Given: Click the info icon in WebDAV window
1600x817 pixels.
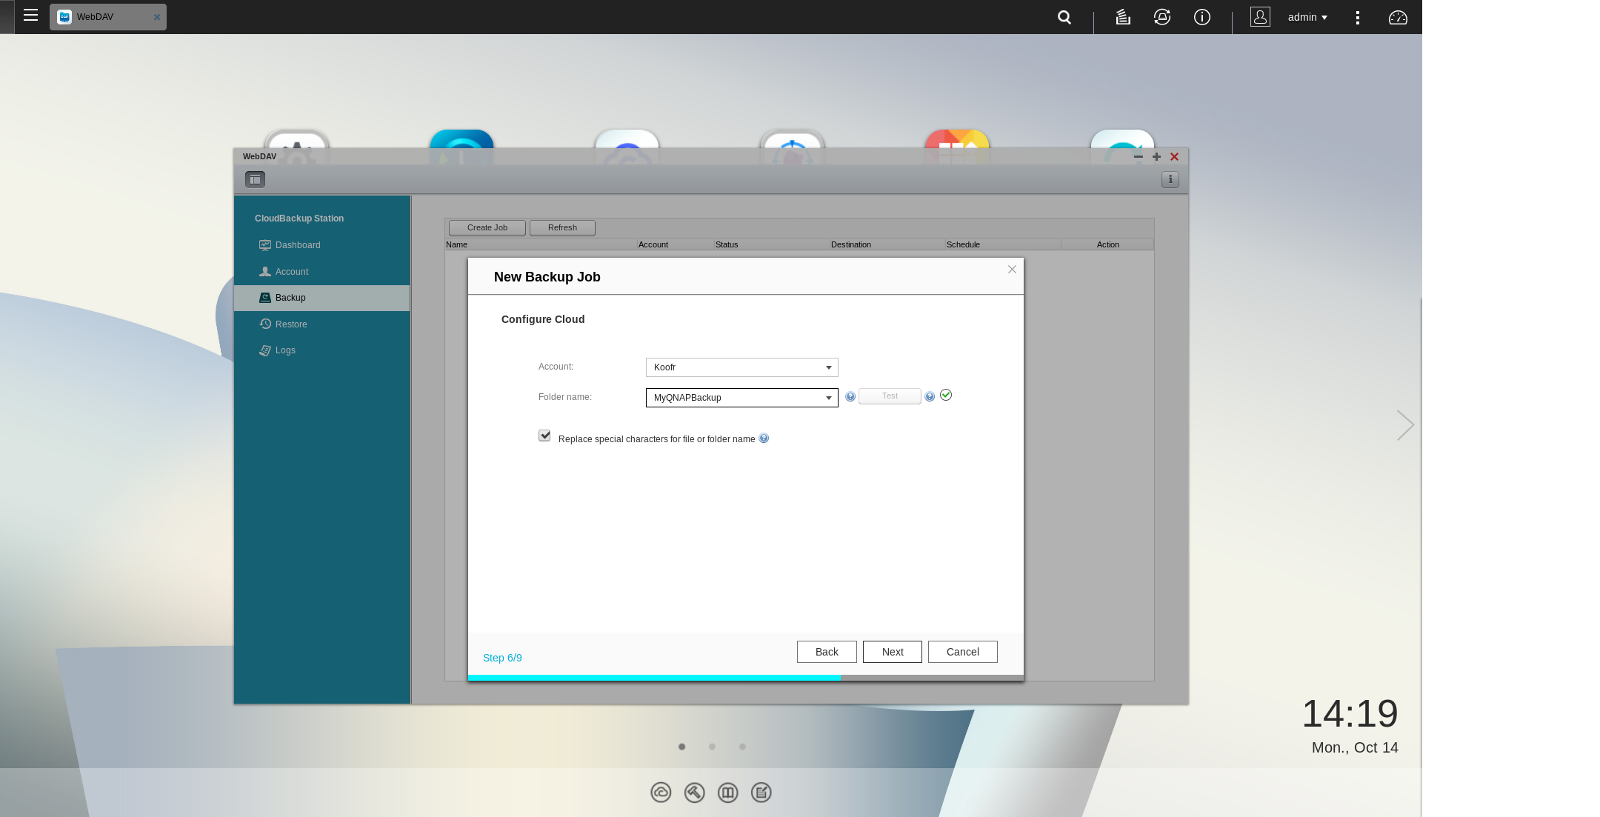Looking at the screenshot, I should point(1170,179).
